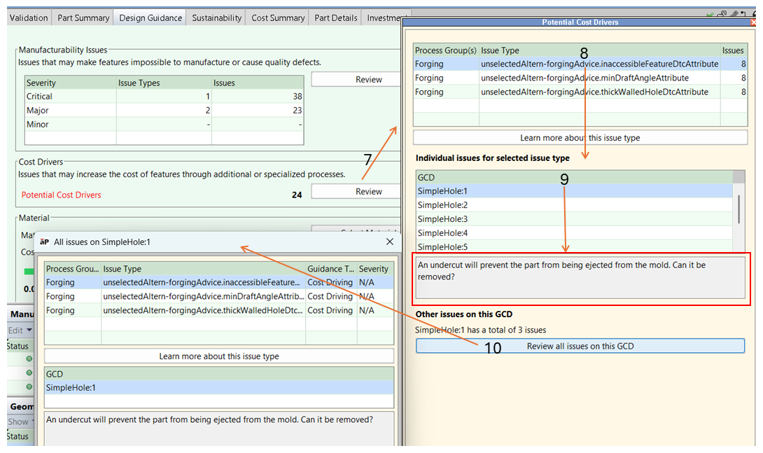
Task: Click the green checkmark icon at top right
Action: pos(710,14)
